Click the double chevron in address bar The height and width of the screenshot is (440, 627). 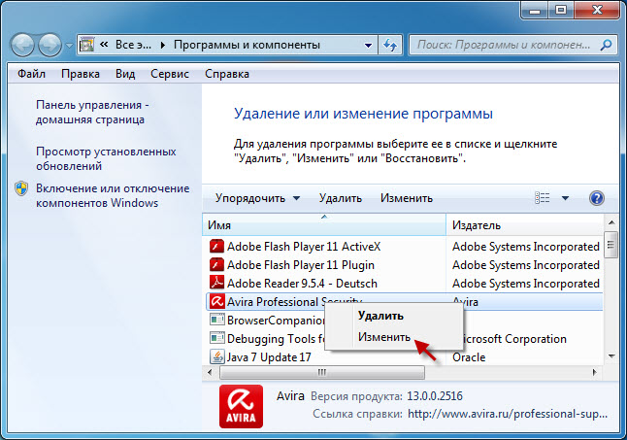(104, 45)
